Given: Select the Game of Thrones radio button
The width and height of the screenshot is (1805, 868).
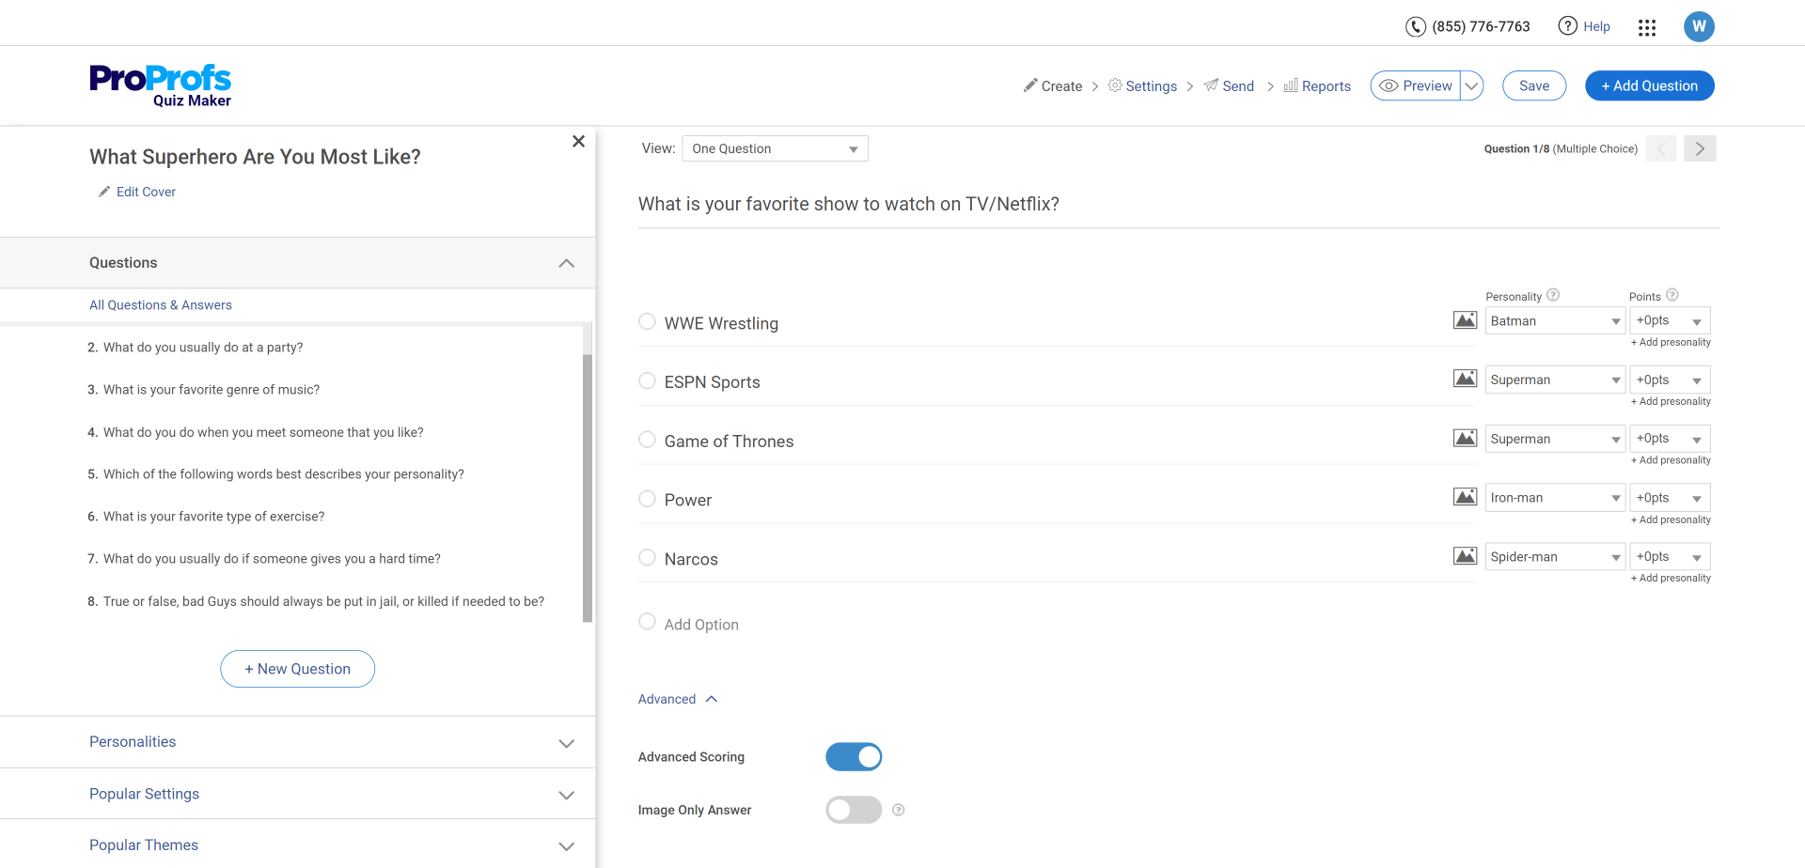Looking at the screenshot, I should click(x=647, y=440).
